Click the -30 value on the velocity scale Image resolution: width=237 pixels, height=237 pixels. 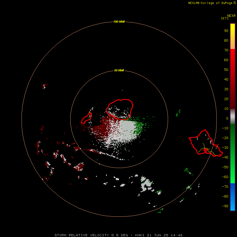click(225, 148)
